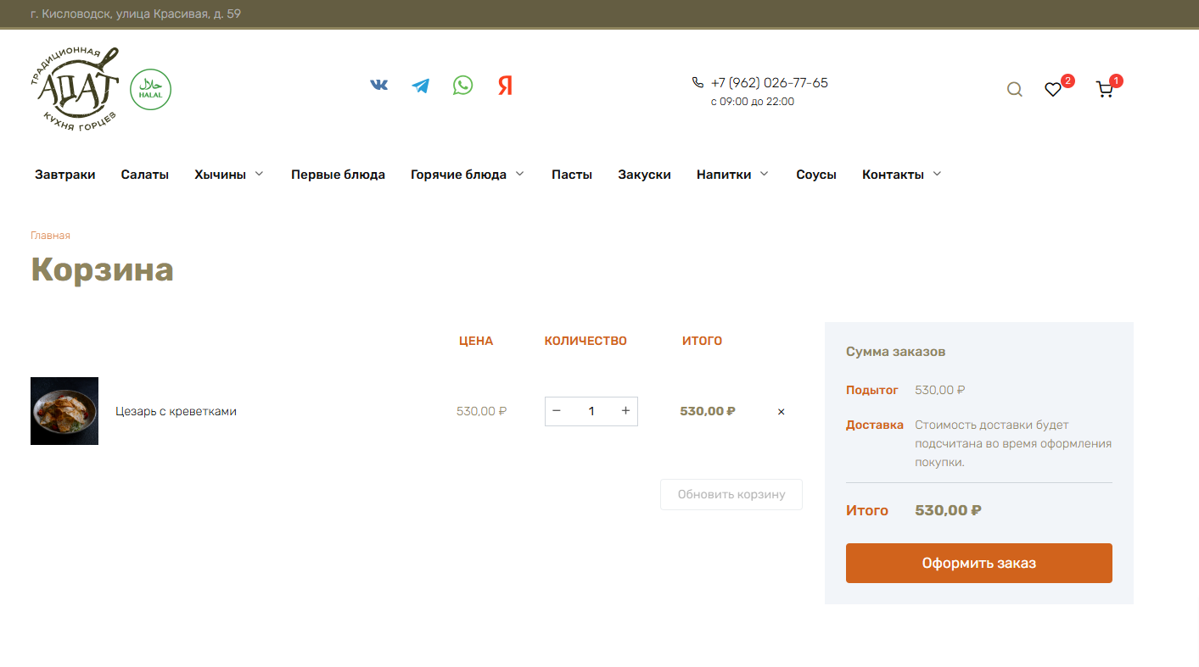Open the Цезарь с креветками product thumbnail

[x=64, y=411]
